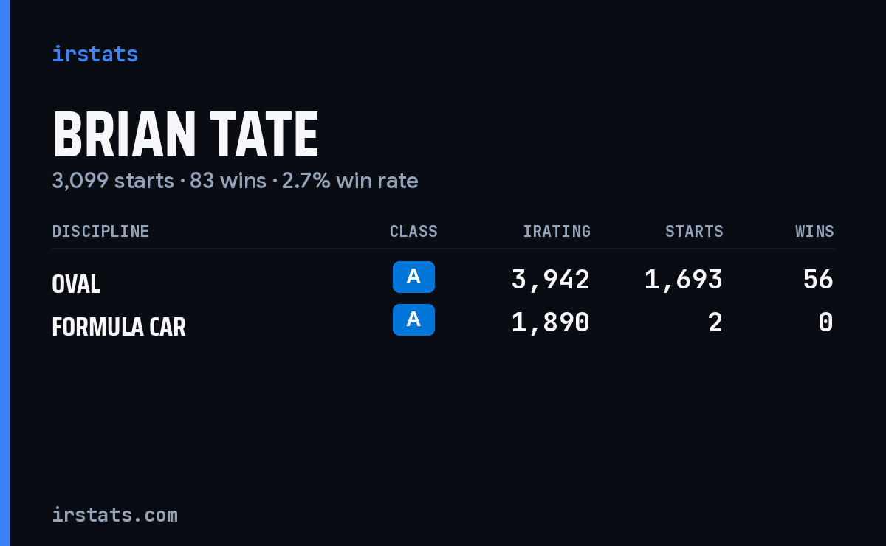886x546 pixels.
Task: Click the Oval iRating value 3,942
Action: (x=551, y=280)
